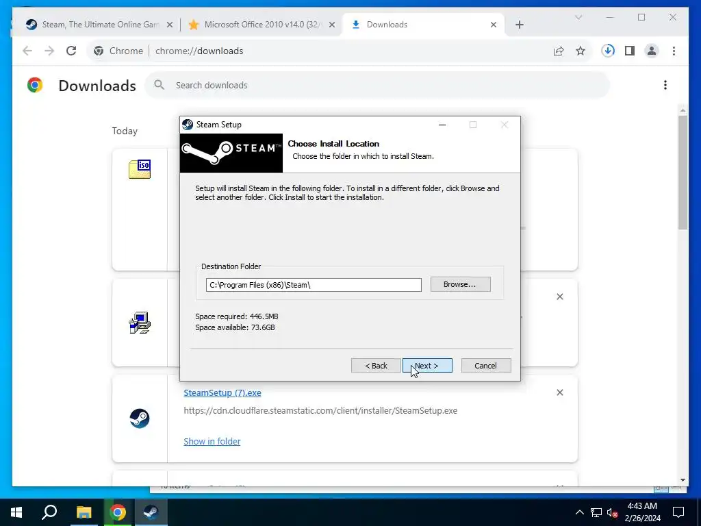Image resolution: width=701 pixels, height=526 pixels.
Task: Click Next in Steam Setup
Action: click(x=427, y=366)
